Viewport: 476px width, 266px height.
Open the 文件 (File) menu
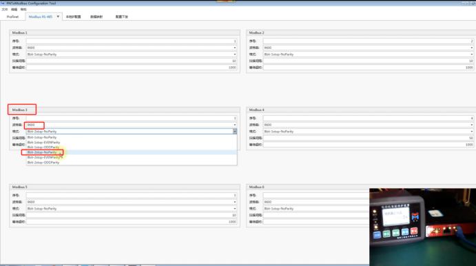point(5,10)
